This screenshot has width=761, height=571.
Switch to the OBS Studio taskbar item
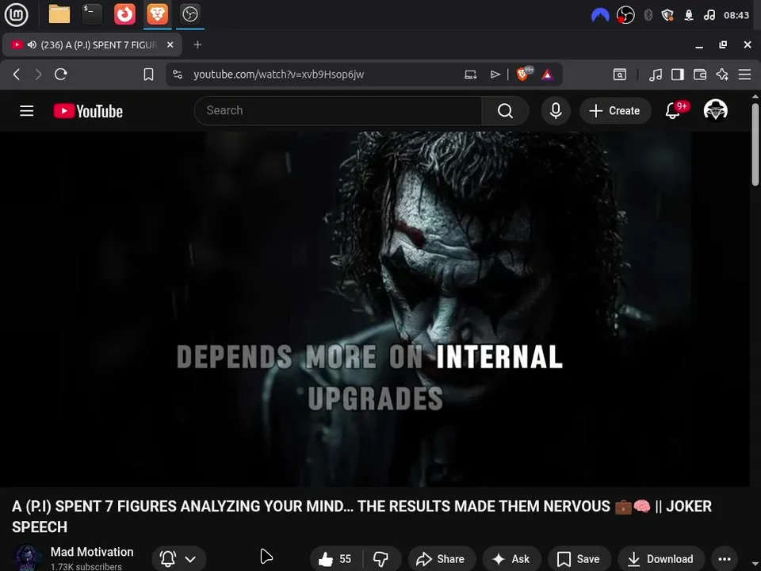pos(189,14)
